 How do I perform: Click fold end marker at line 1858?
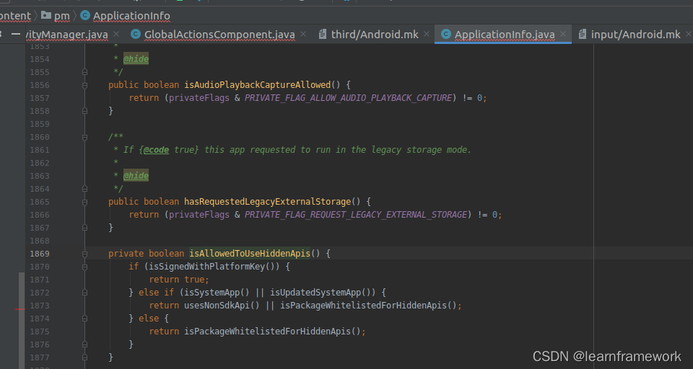pos(85,111)
